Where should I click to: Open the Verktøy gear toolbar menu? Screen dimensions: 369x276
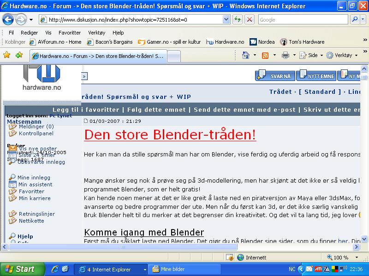coord(342,55)
